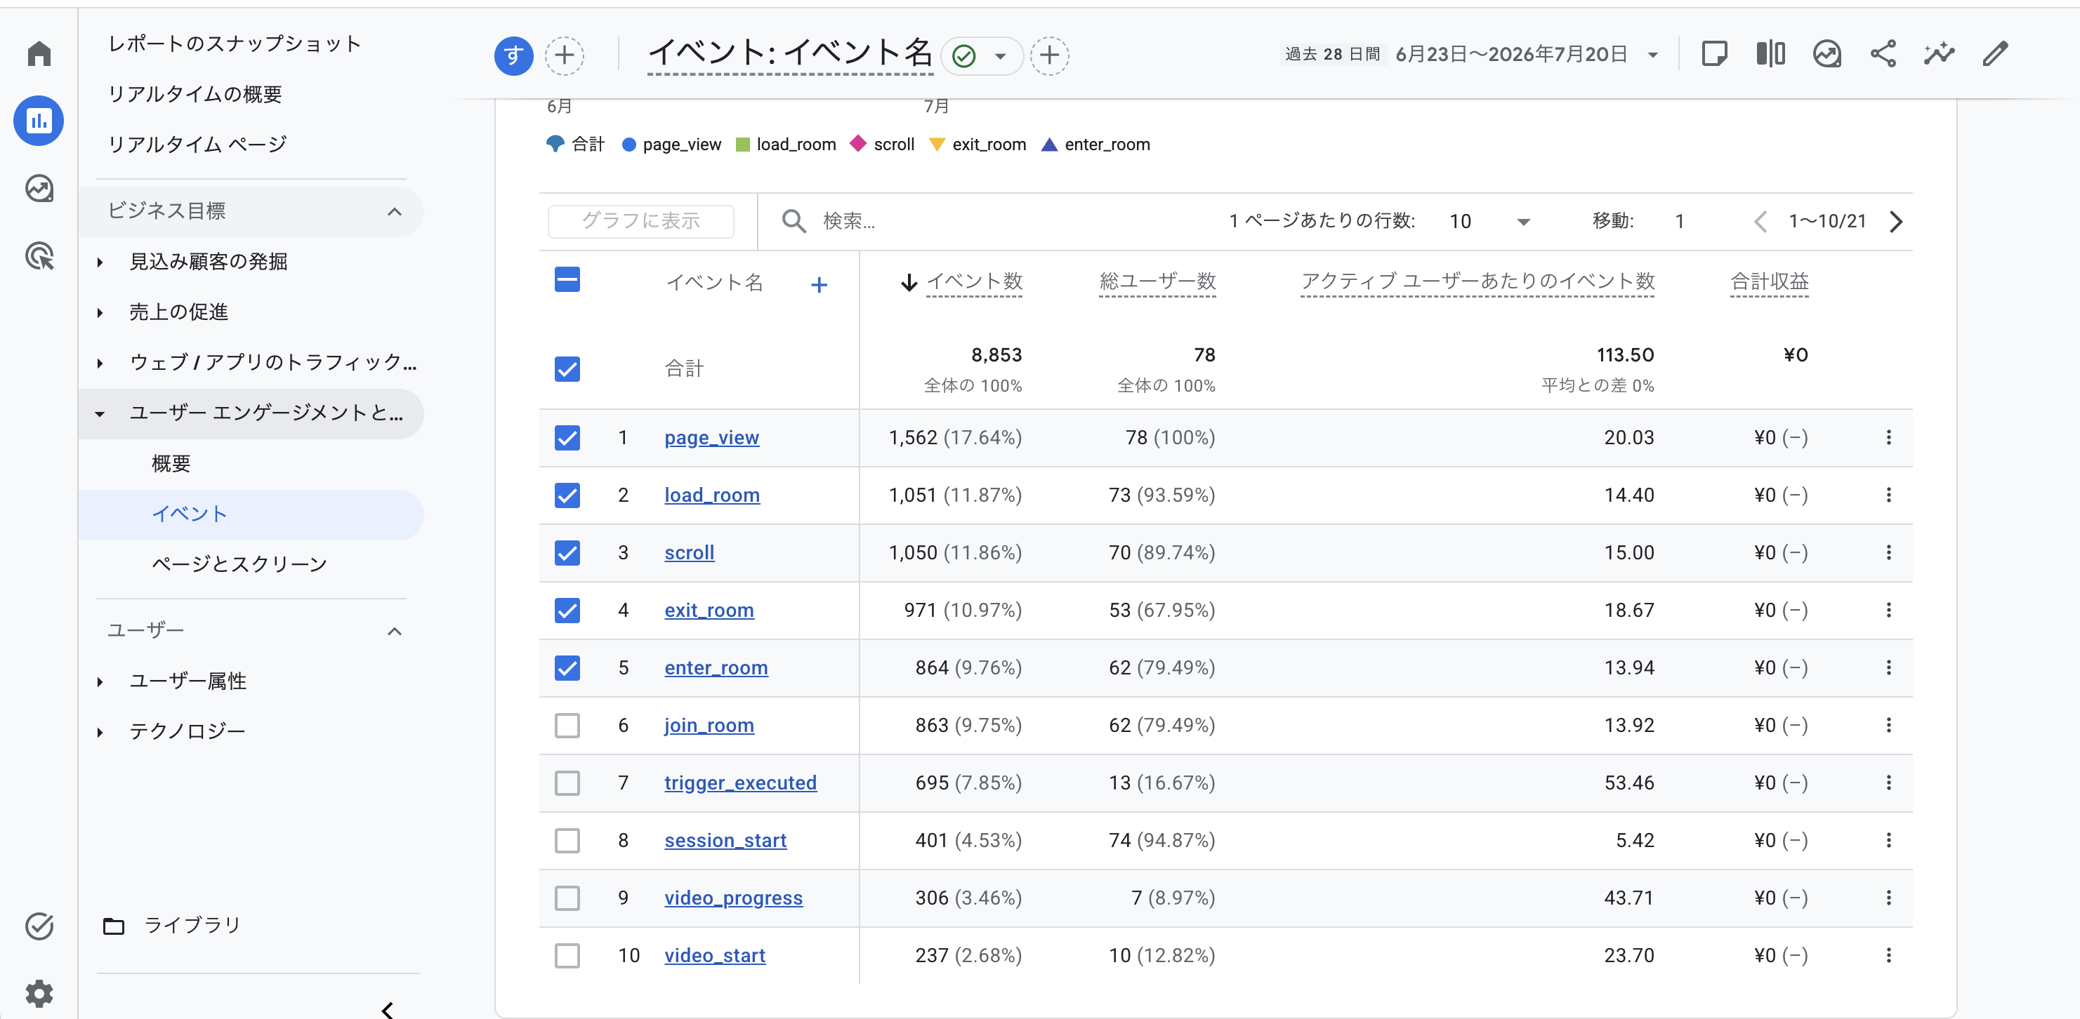
Task: Open the Admin settings gear icon
Action: click(39, 993)
